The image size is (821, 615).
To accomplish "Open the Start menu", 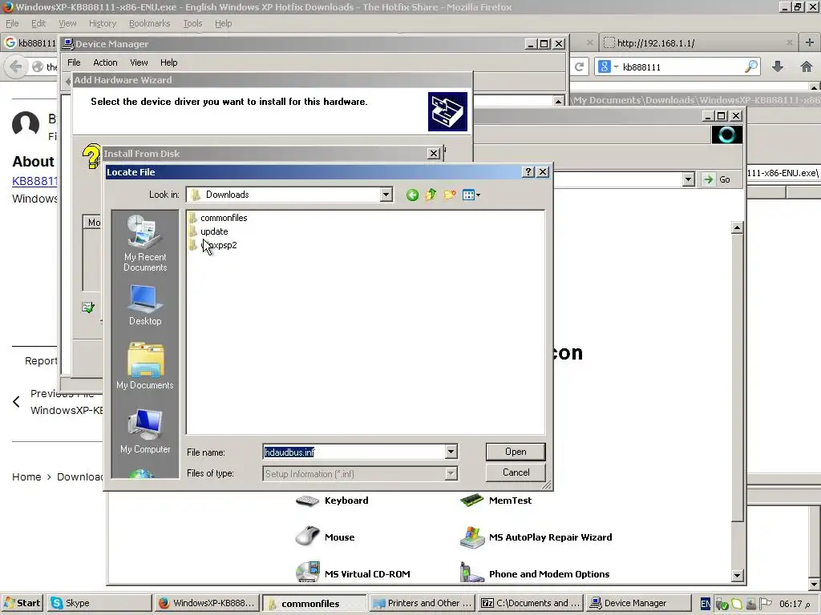I will (x=22, y=603).
